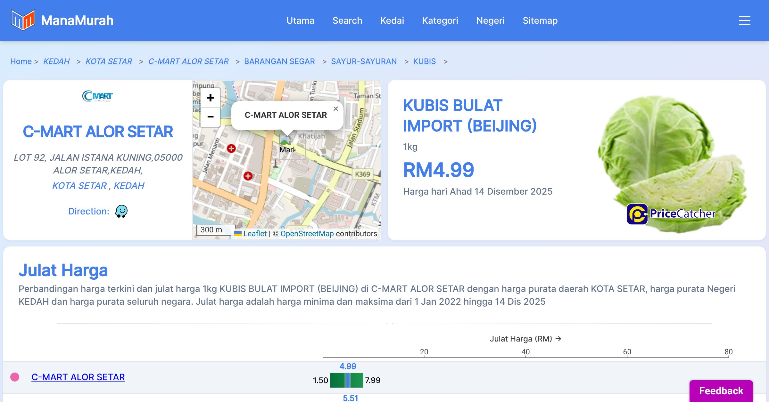Open the Kategori menu item

pos(440,20)
